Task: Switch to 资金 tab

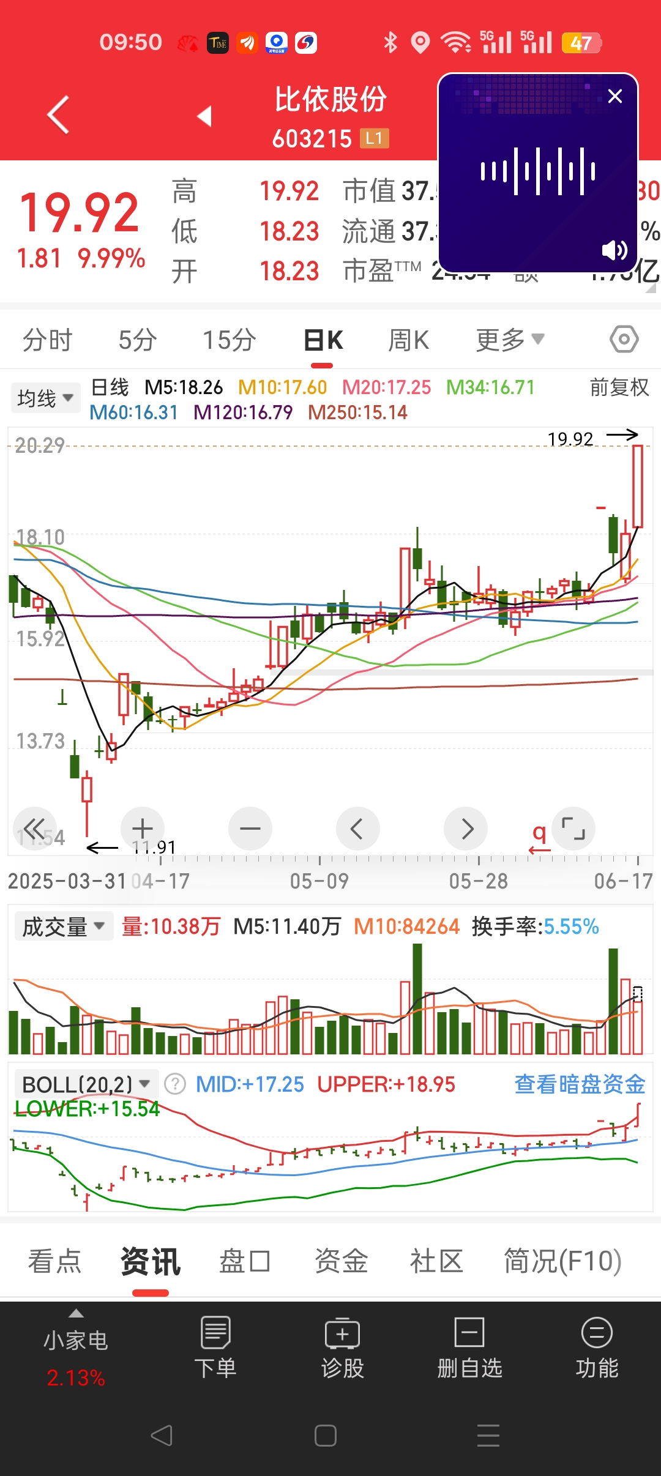Action: point(341,1261)
